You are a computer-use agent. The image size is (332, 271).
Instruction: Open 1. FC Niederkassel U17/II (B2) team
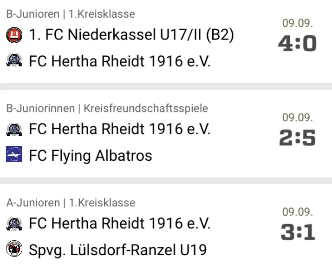pos(131,34)
